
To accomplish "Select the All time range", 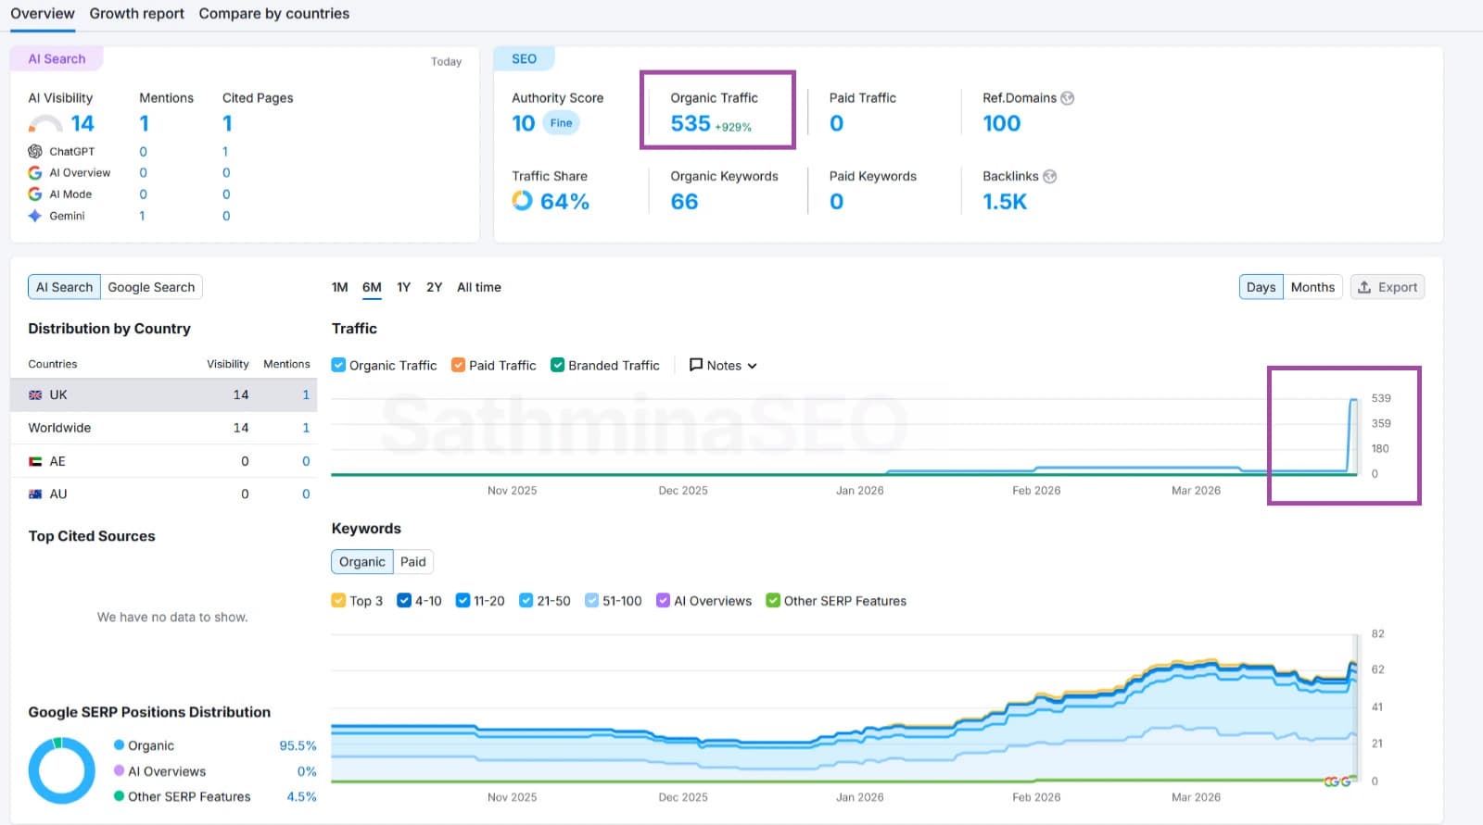I will (x=479, y=287).
